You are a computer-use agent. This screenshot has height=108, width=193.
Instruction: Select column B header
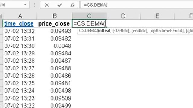(x=55, y=16)
